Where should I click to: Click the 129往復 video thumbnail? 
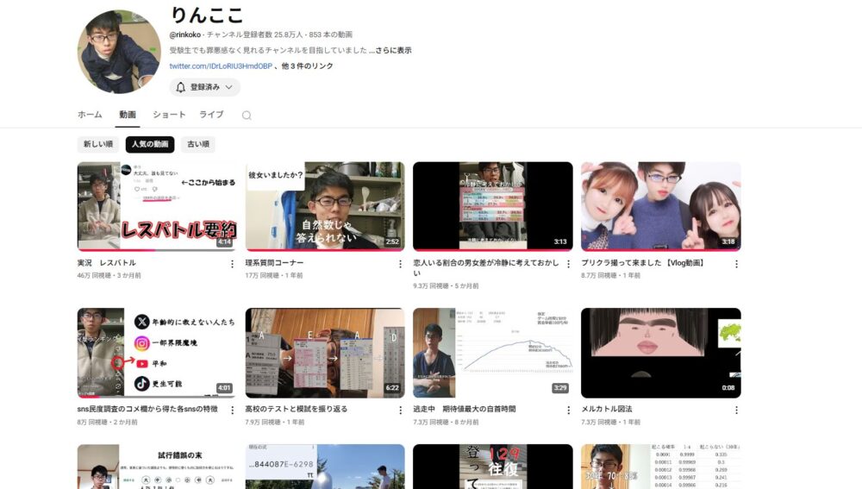[492, 467]
